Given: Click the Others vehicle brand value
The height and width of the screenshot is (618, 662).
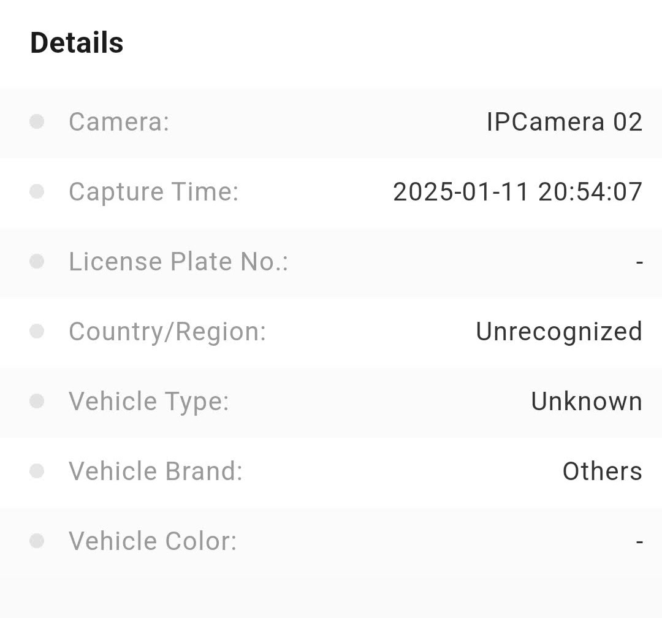Looking at the screenshot, I should tap(602, 471).
